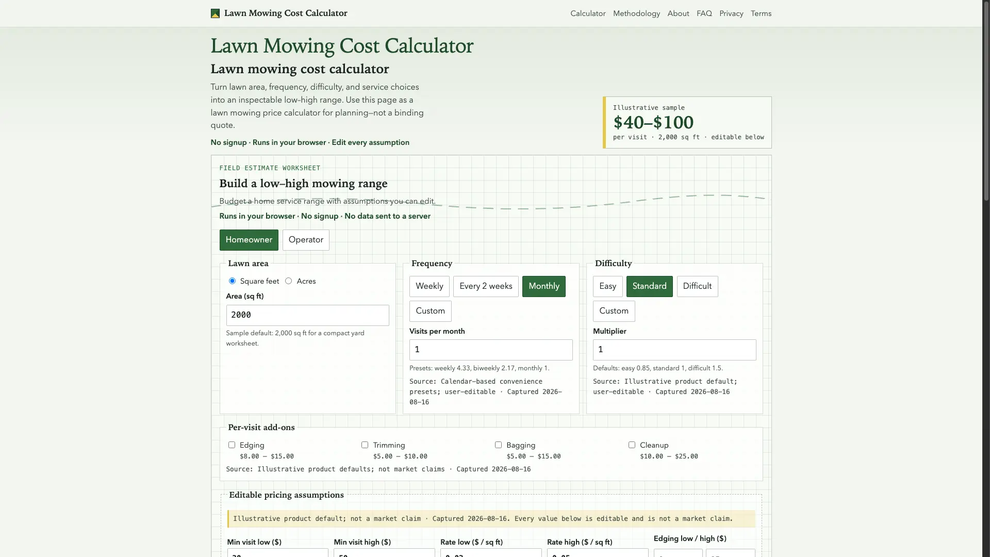Set difficulty to Easy
The image size is (990, 557).
pos(607,286)
